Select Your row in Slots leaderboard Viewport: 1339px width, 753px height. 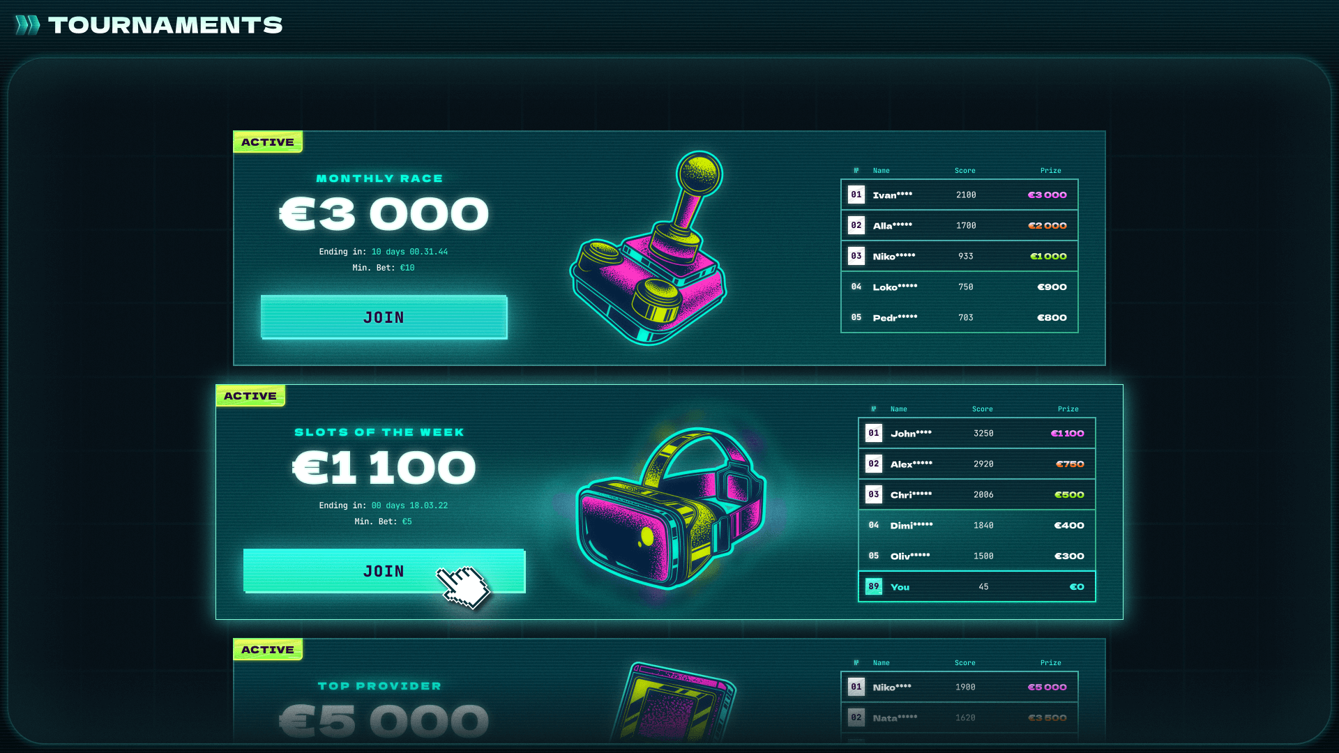click(x=977, y=586)
